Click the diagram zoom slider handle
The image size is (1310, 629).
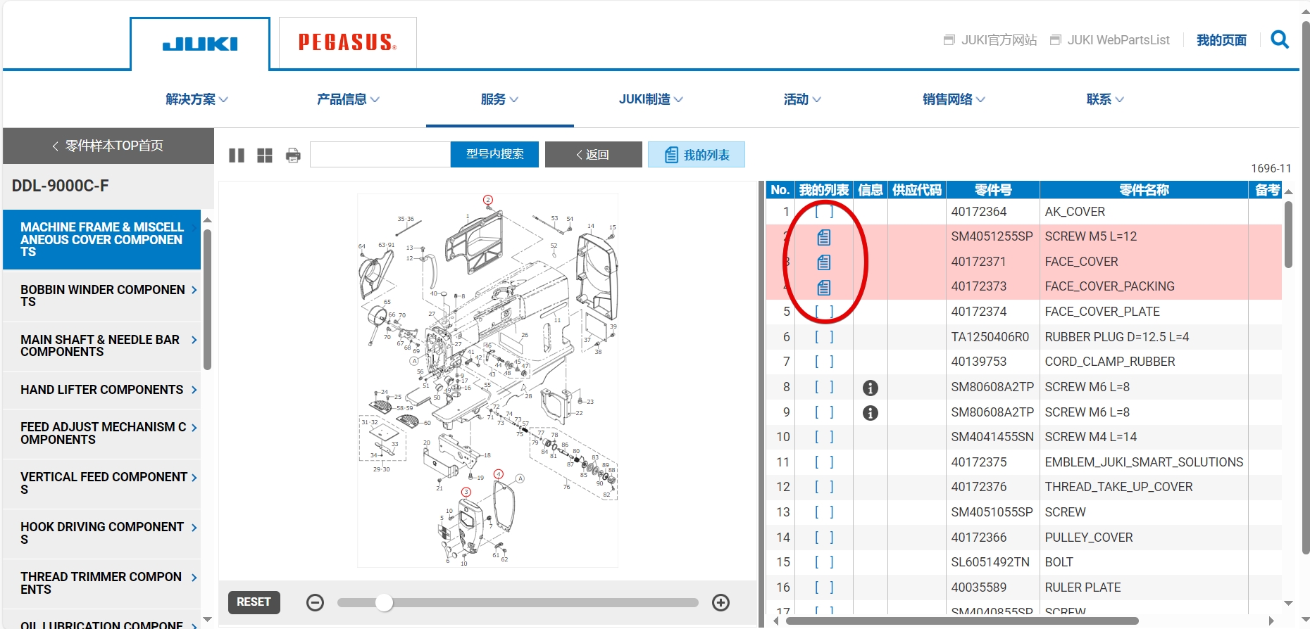[384, 602]
